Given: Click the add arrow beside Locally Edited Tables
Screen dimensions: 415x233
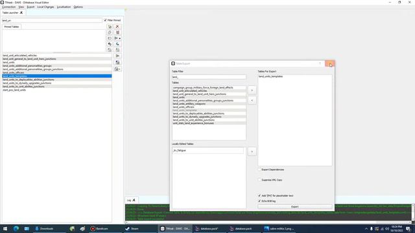Looking at the screenshot, I should 252,151.
